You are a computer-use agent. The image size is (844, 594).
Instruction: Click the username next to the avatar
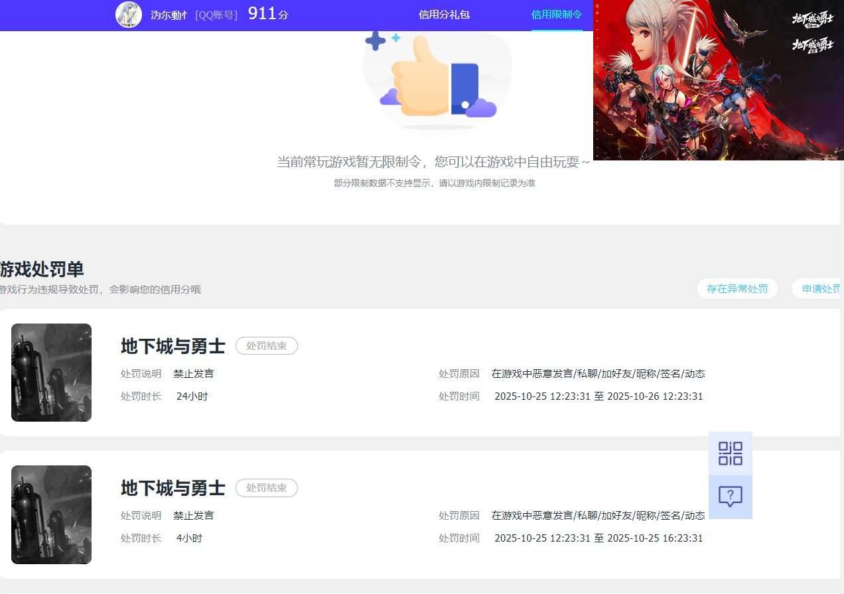point(169,15)
